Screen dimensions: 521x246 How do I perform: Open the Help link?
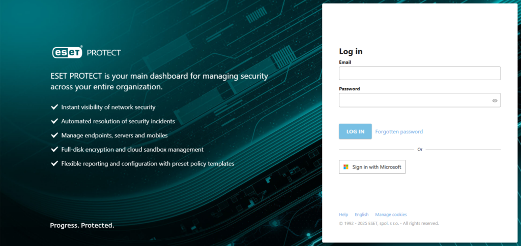click(x=343, y=215)
